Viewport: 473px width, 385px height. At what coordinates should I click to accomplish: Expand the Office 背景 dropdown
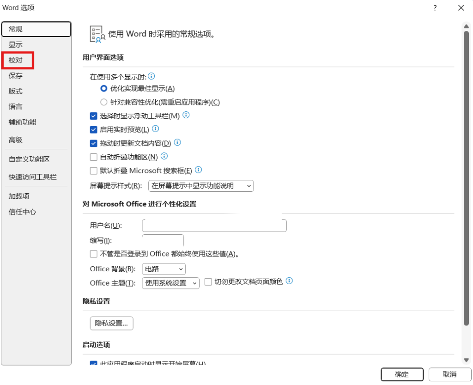coord(164,269)
